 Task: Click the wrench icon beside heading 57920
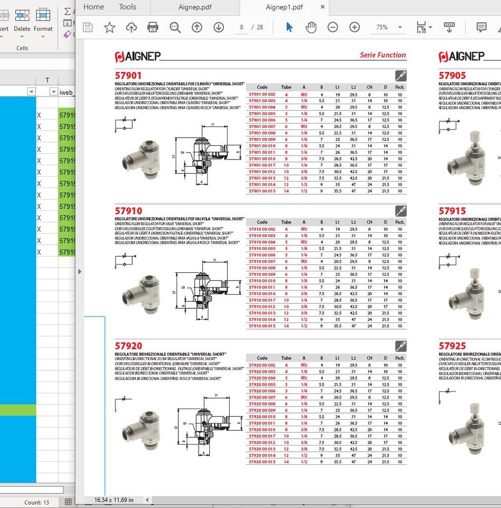(x=401, y=346)
